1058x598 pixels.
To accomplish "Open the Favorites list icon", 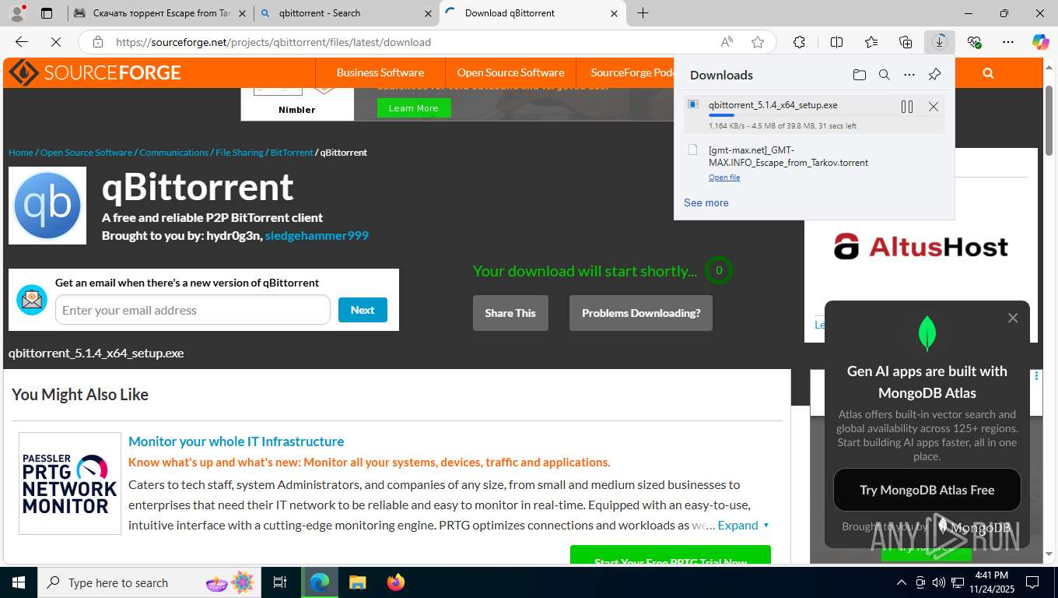I will pos(871,42).
